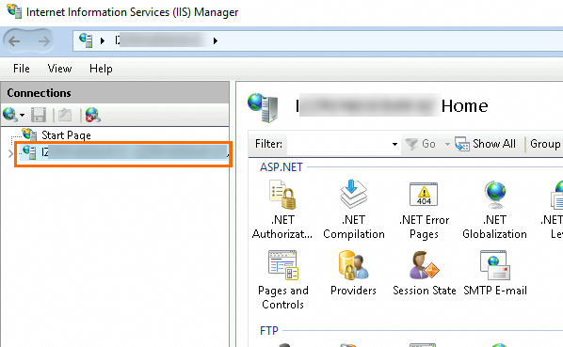This screenshot has width=563, height=347.
Task: Select Start Page in Connections tree
Action: pos(66,135)
